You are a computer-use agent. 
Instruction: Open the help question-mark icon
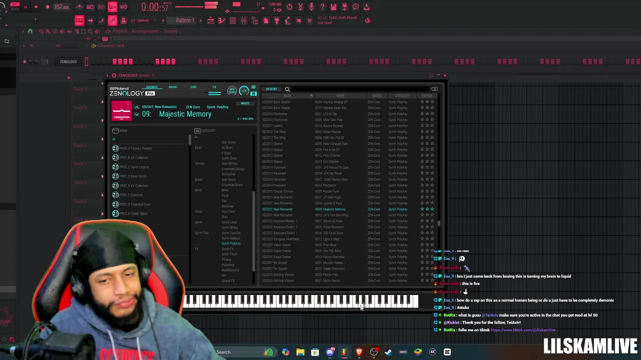pyautogui.click(x=322, y=7)
